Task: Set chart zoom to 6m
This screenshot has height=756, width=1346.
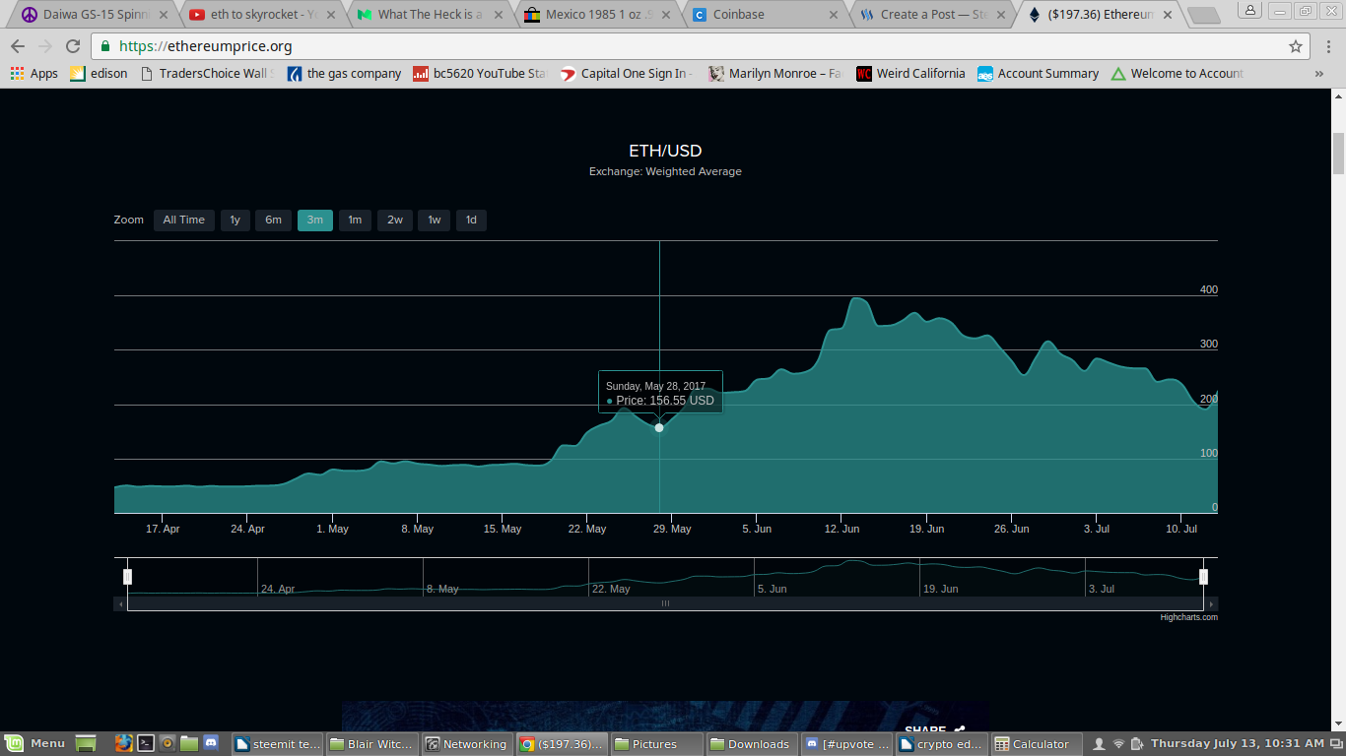Action: click(273, 220)
